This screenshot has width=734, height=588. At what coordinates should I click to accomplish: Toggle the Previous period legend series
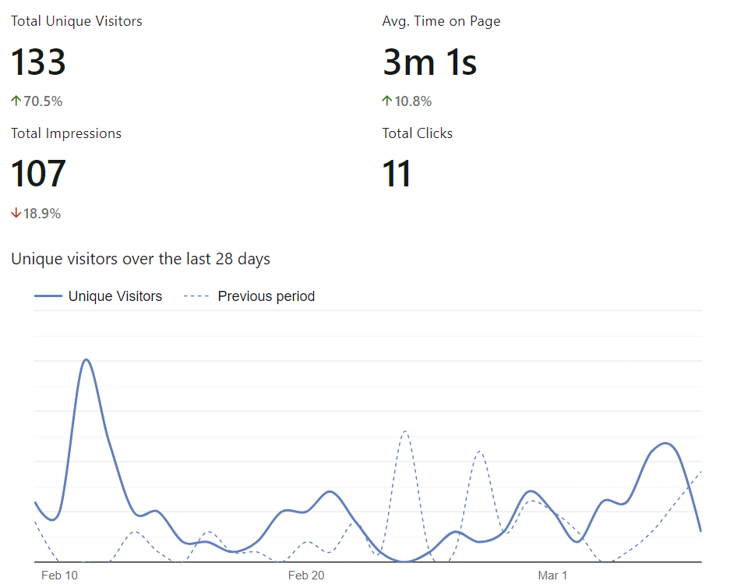coord(266,296)
